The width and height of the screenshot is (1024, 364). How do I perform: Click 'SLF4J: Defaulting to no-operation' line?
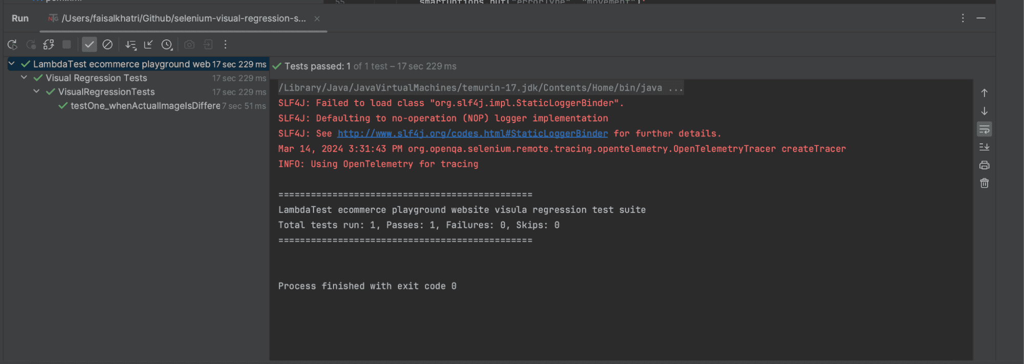click(x=443, y=118)
